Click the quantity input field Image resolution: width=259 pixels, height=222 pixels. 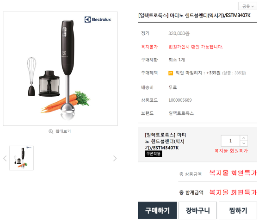[230, 141]
